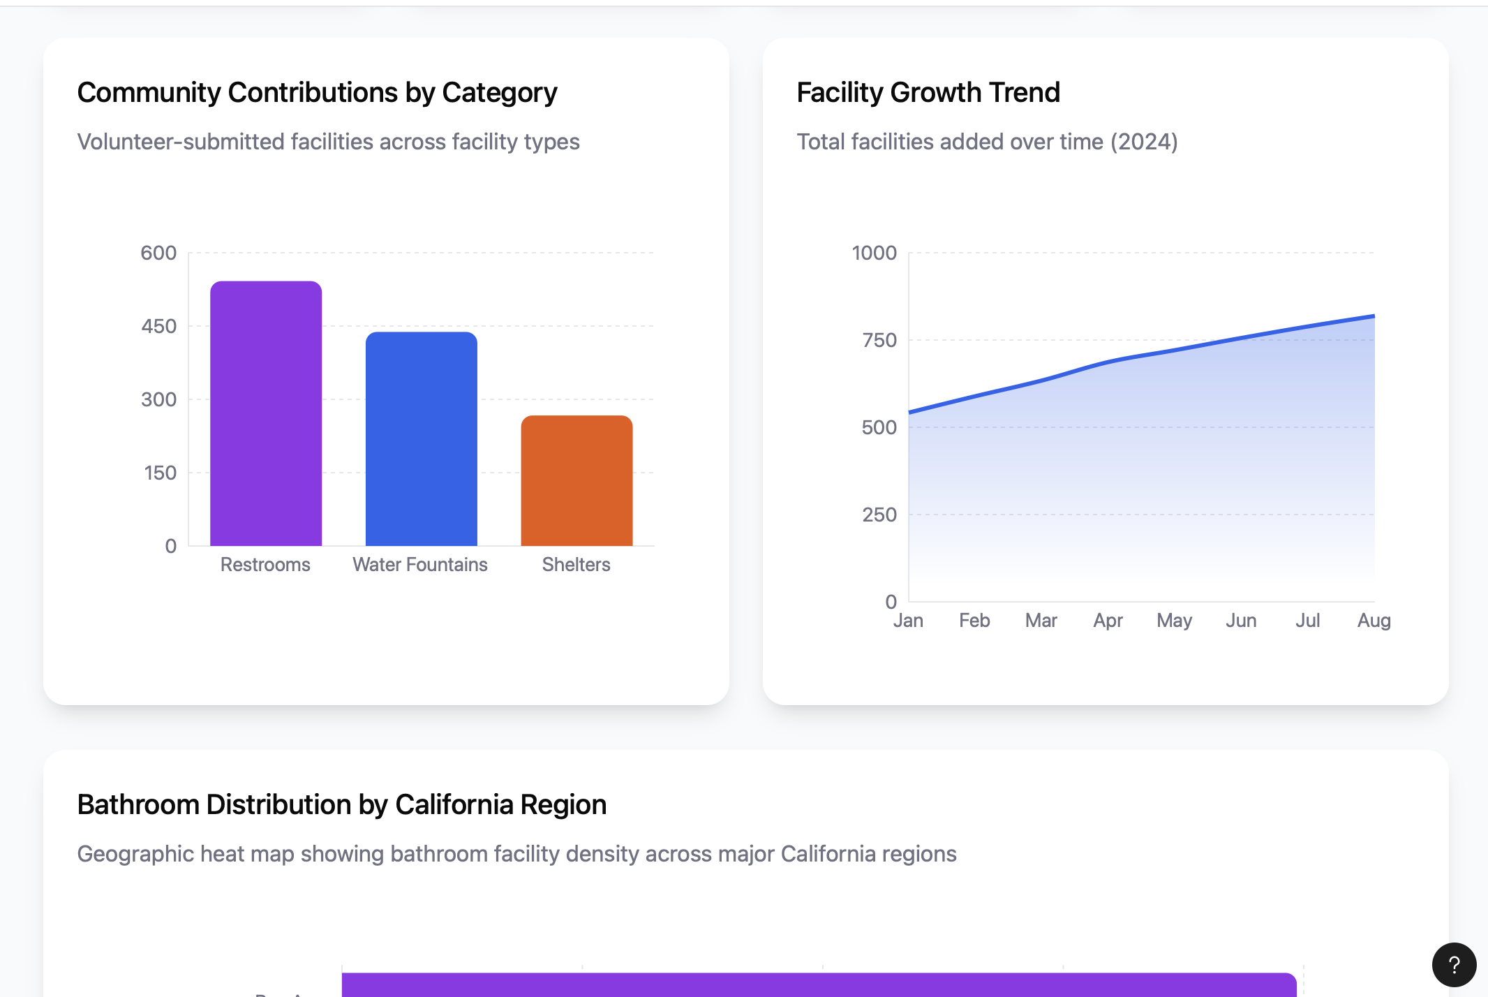Click the Jan label on growth chart

coord(908,620)
